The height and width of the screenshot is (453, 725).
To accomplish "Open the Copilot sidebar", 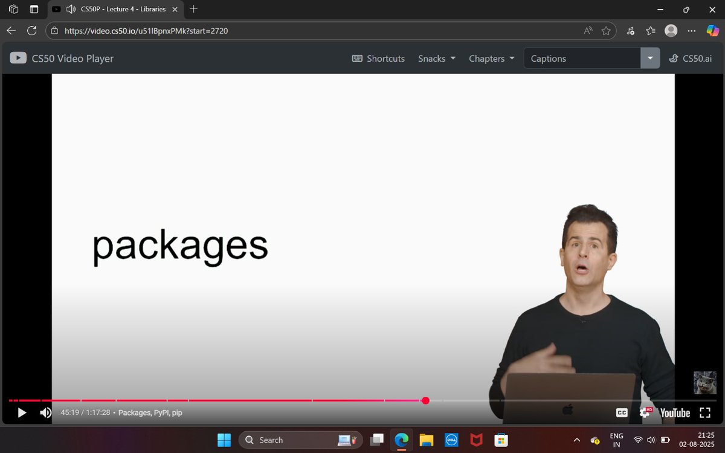I will [713, 30].
